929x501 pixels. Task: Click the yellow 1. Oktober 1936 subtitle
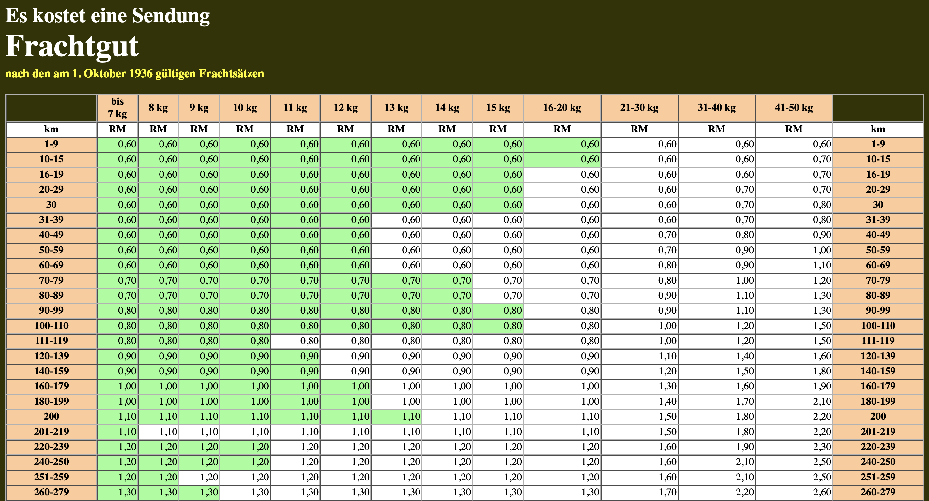point(134,74)
